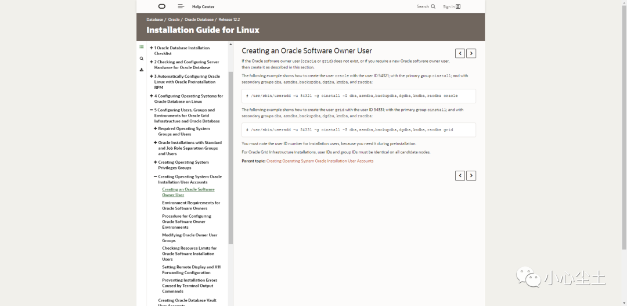This screenshot has width=627, height=306.
Task: Go to previous page via top arrow
Action: (x=460, y=53)
